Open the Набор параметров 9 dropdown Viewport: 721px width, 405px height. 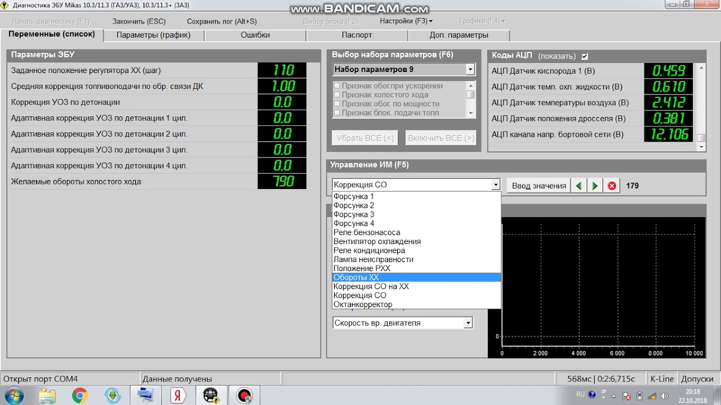coord(470,70)
